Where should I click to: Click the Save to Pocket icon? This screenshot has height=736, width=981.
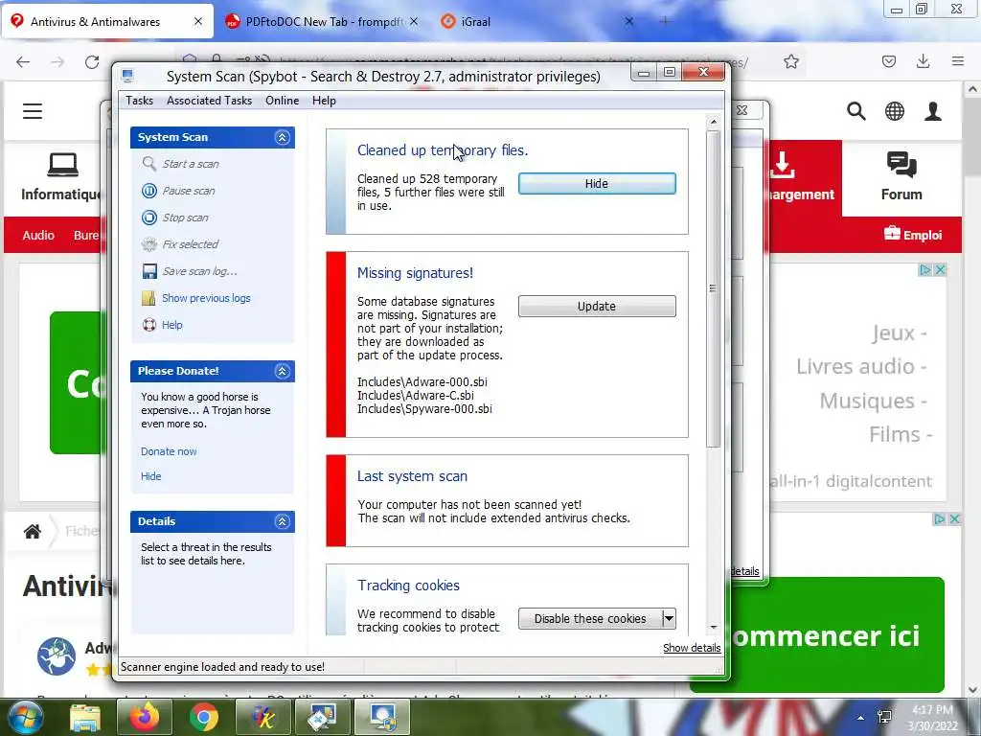[889, 61]
